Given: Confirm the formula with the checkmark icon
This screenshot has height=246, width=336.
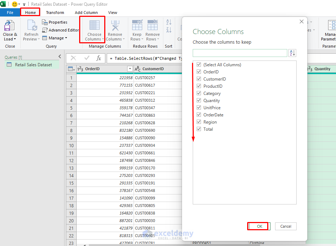Looking at the screenshot, I should (x=87, y=58).
